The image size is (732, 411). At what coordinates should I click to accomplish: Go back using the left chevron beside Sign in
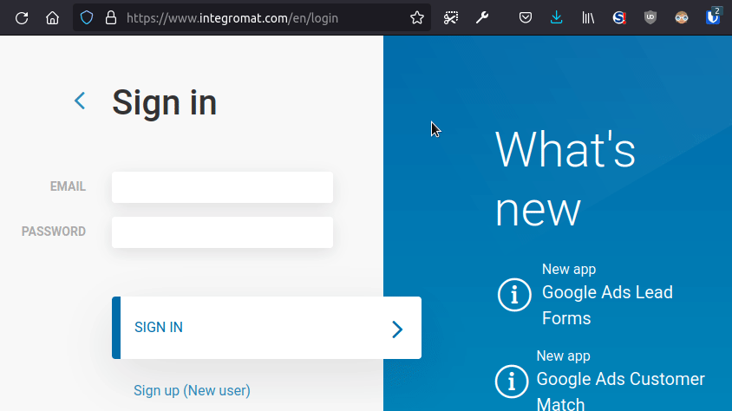pos(80,101)
